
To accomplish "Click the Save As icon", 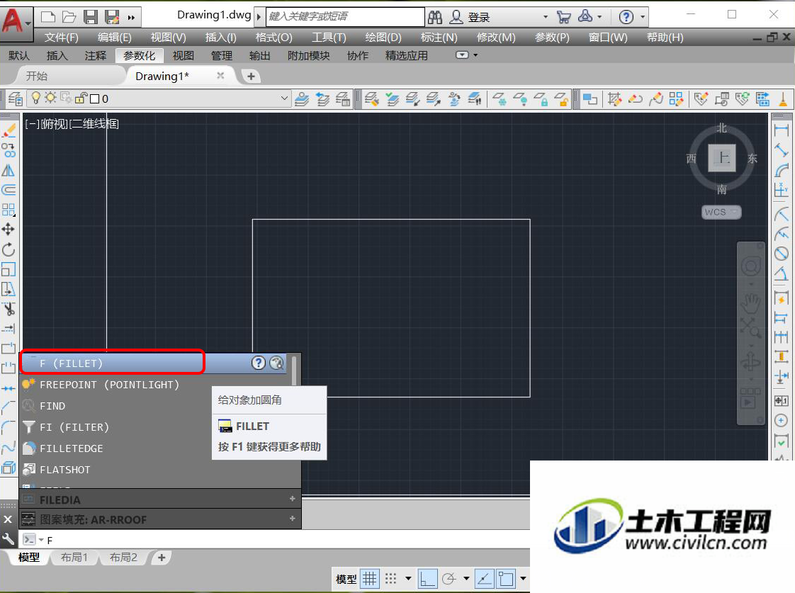I will coord(112,17).
